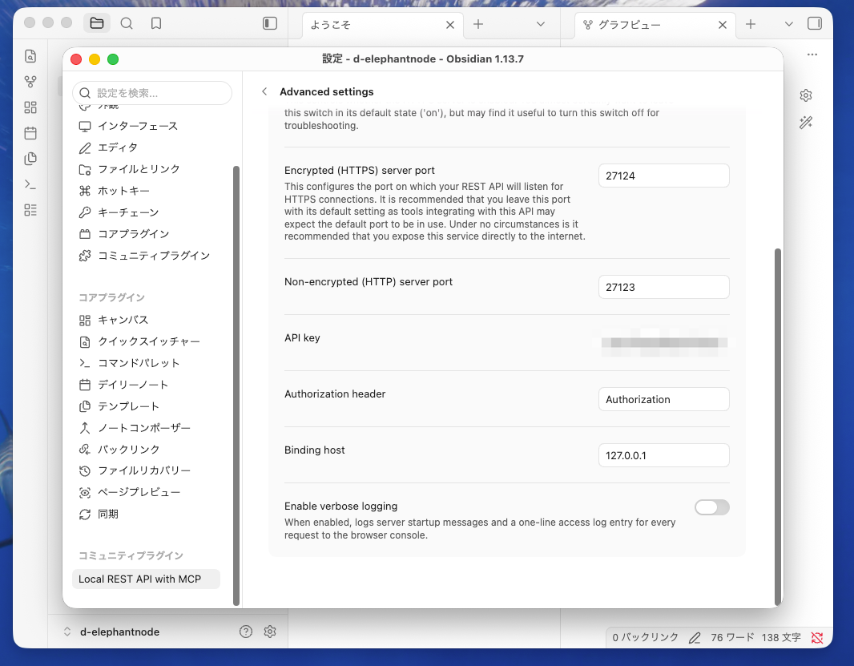Insert template ribbon icon
Screen dimensions: 854x666
(30, 159)
